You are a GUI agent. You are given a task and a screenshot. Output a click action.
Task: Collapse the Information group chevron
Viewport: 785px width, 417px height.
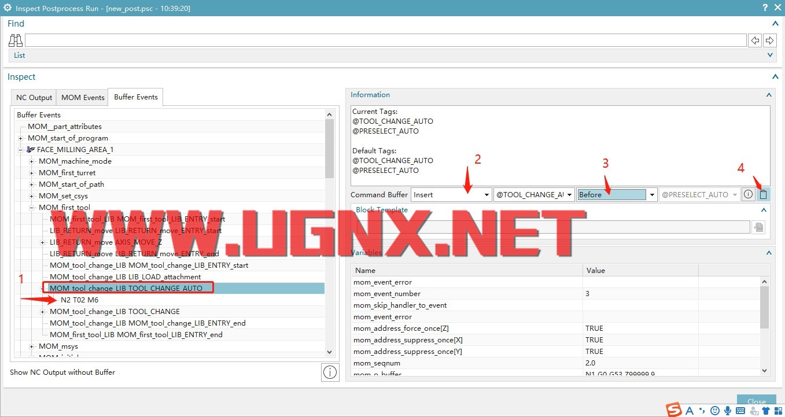(769, 95)
